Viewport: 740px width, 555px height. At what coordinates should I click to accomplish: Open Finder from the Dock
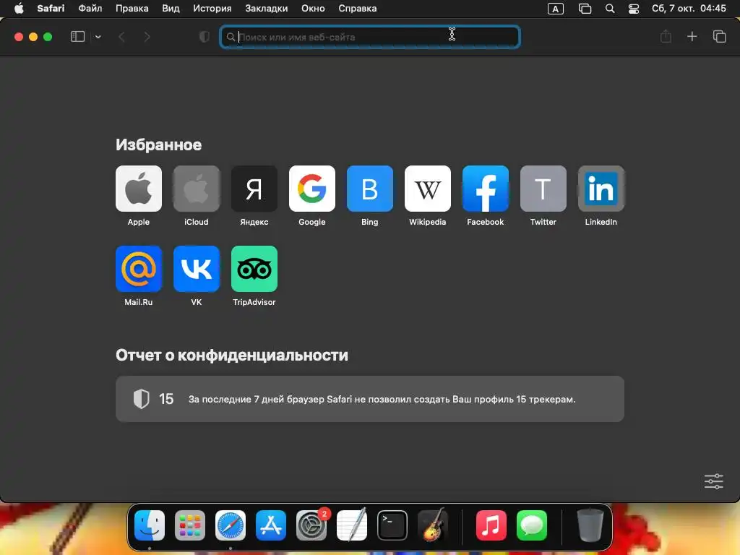(x=150, y=525)
